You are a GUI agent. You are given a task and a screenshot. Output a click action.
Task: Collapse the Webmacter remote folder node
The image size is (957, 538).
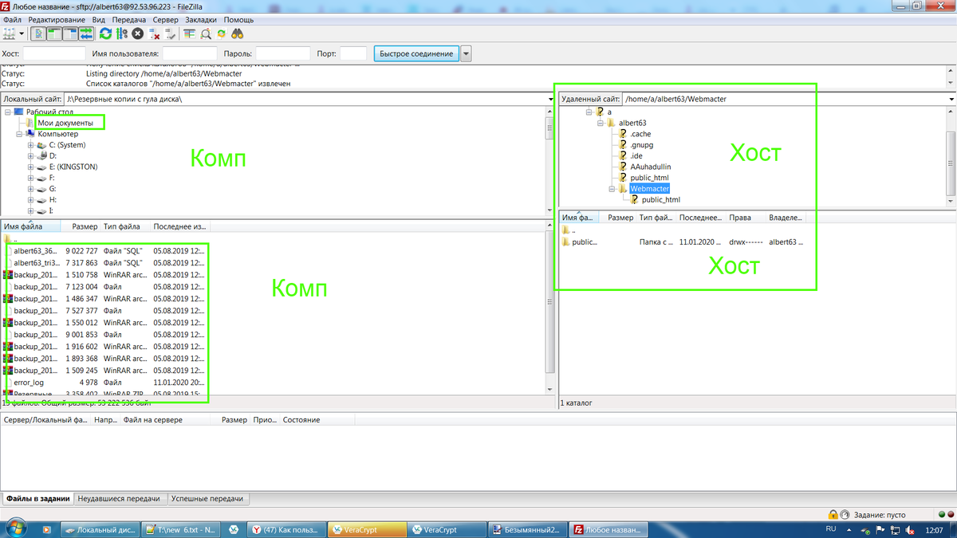click(x=612, y=189)
